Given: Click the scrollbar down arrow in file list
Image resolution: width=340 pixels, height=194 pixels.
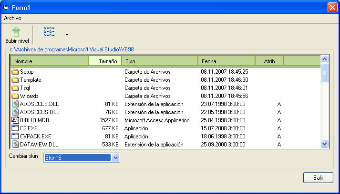Looking at the screenshot, I should (x=325, y=144).
